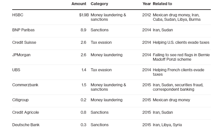Screen dimensions: 223x130
Task: Click the Category column header
Action: [99, 4]
